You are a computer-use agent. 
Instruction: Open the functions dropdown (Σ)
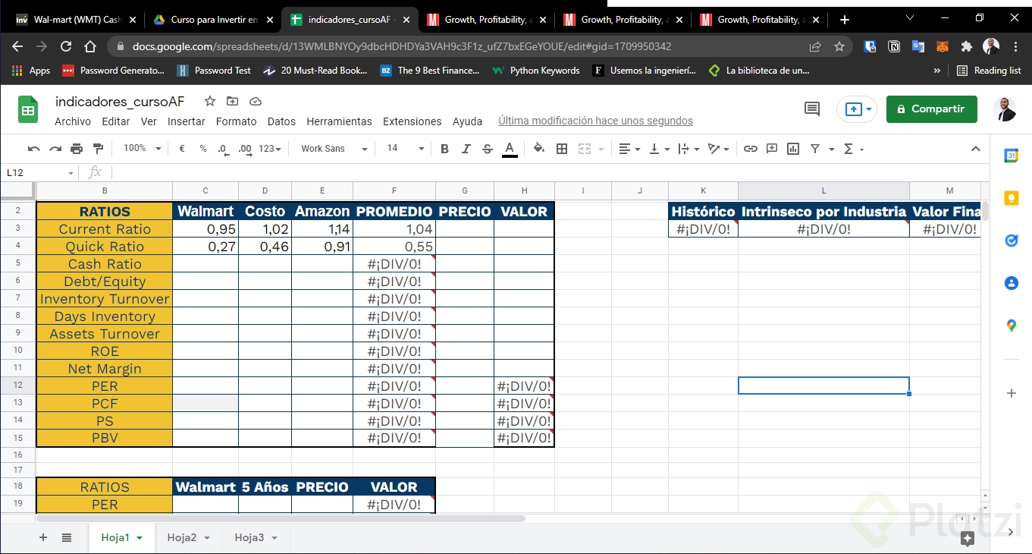853,149
